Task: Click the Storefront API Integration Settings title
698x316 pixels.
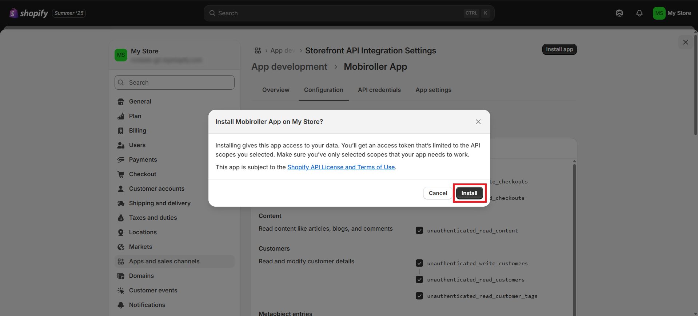Action: click(371, 50)
